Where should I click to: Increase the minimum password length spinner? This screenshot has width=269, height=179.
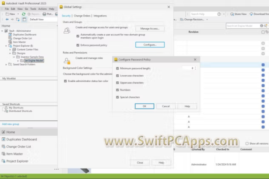click(195, 67)
